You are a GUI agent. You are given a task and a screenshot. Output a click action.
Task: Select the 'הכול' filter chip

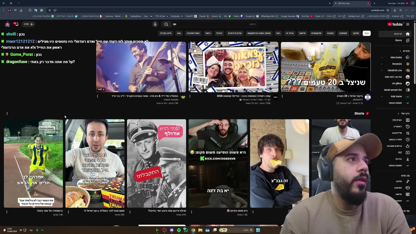coord(367,33)
